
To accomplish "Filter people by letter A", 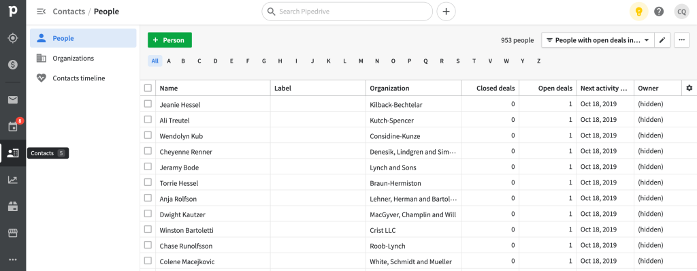I will [169, 61].
